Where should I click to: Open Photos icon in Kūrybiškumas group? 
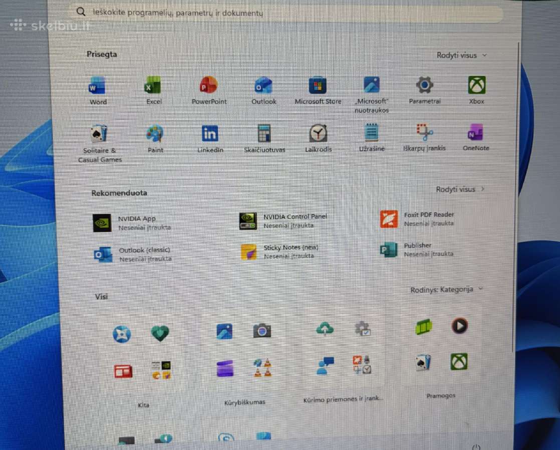click(224, 331)
